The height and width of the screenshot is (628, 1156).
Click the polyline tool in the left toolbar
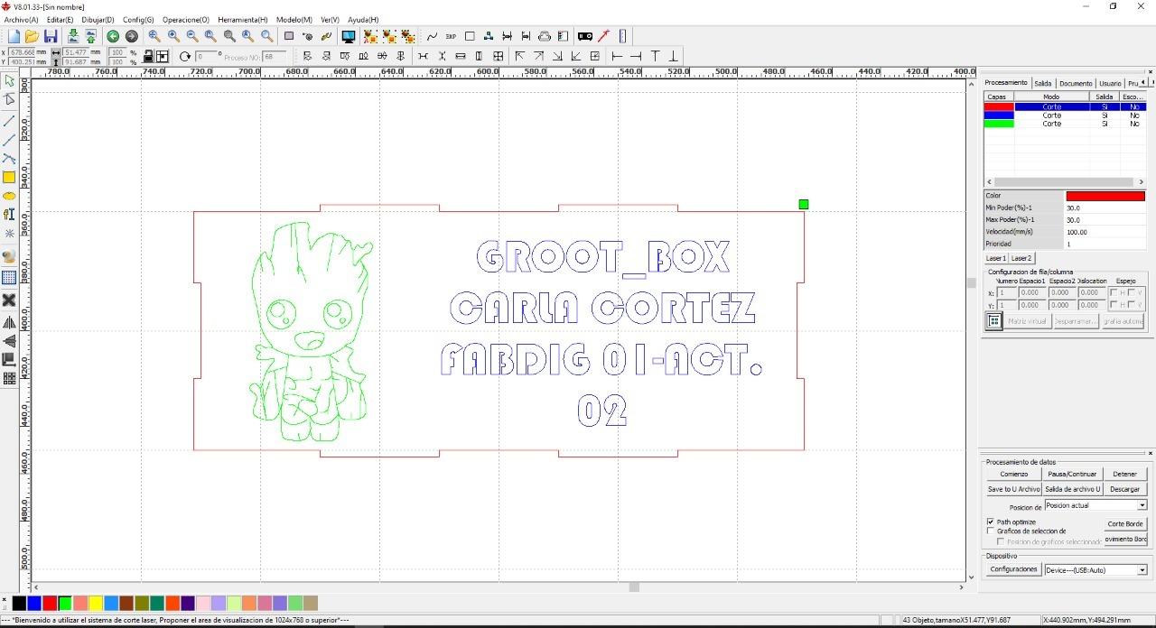(x=9, y=139)
